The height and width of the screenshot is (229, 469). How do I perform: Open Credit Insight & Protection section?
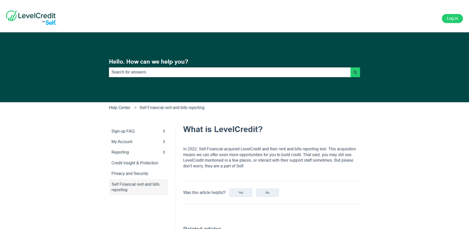pyautogui.click(x=135, y=163)
